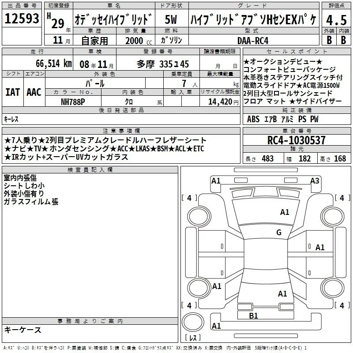This screenshot has width=353, height=353.
Task: Select the コンフォートビューパッケージ line
Action: pos(289,69)
